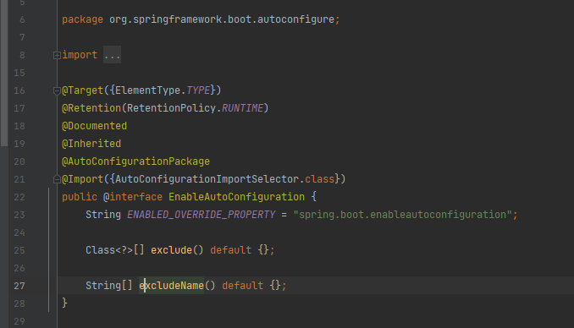Click 'Class<?>[]' return type

115,250
